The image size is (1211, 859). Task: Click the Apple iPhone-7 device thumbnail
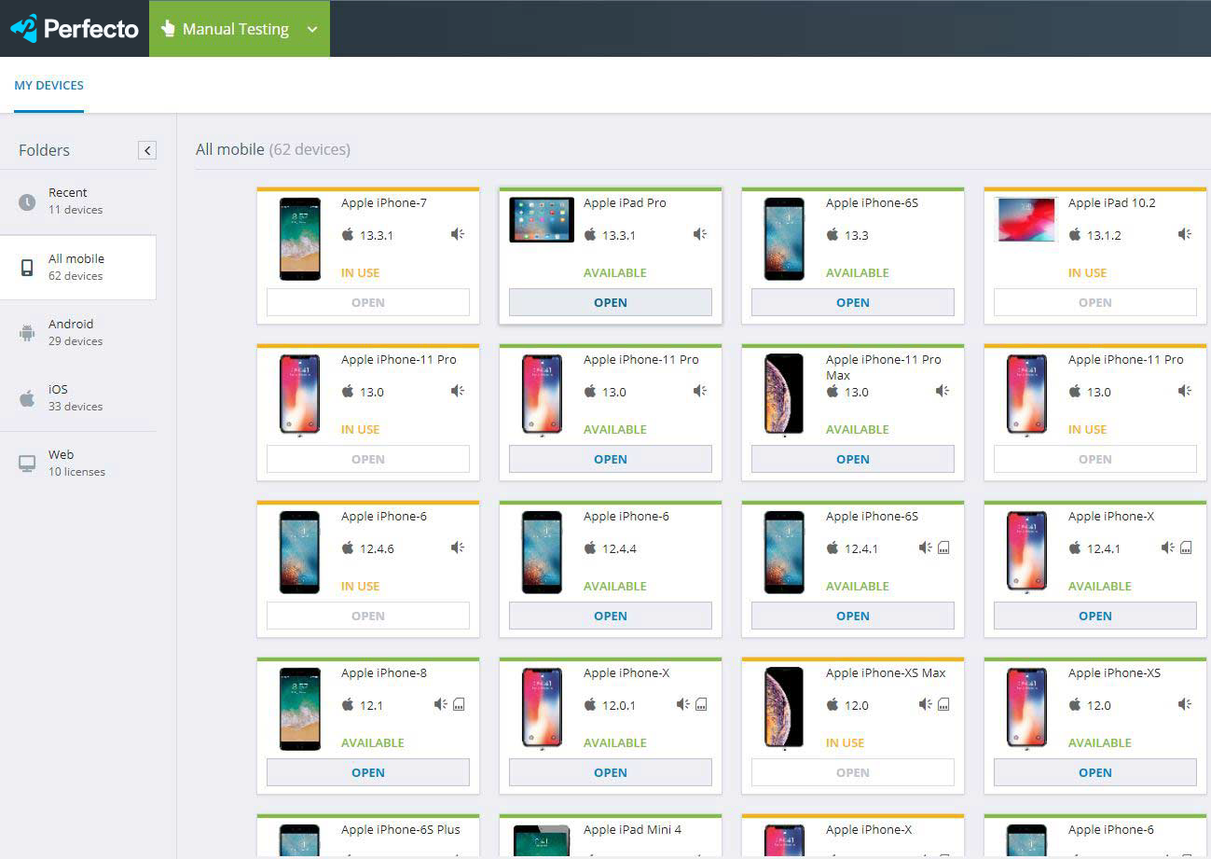299,239
